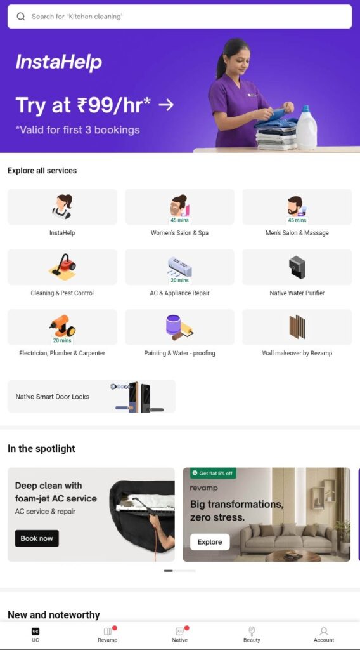
Task: Switch to the Revamp bottom tab
Action: [108, 634]
